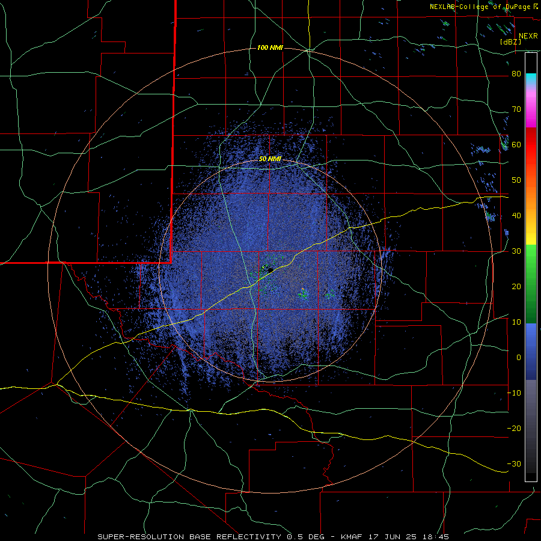Click the red band of the color scale
541x541 pixels.
pos(531,145)
